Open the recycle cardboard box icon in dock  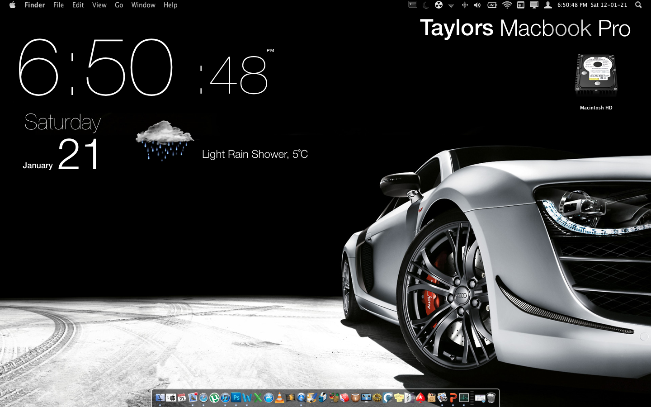[431, 398]
